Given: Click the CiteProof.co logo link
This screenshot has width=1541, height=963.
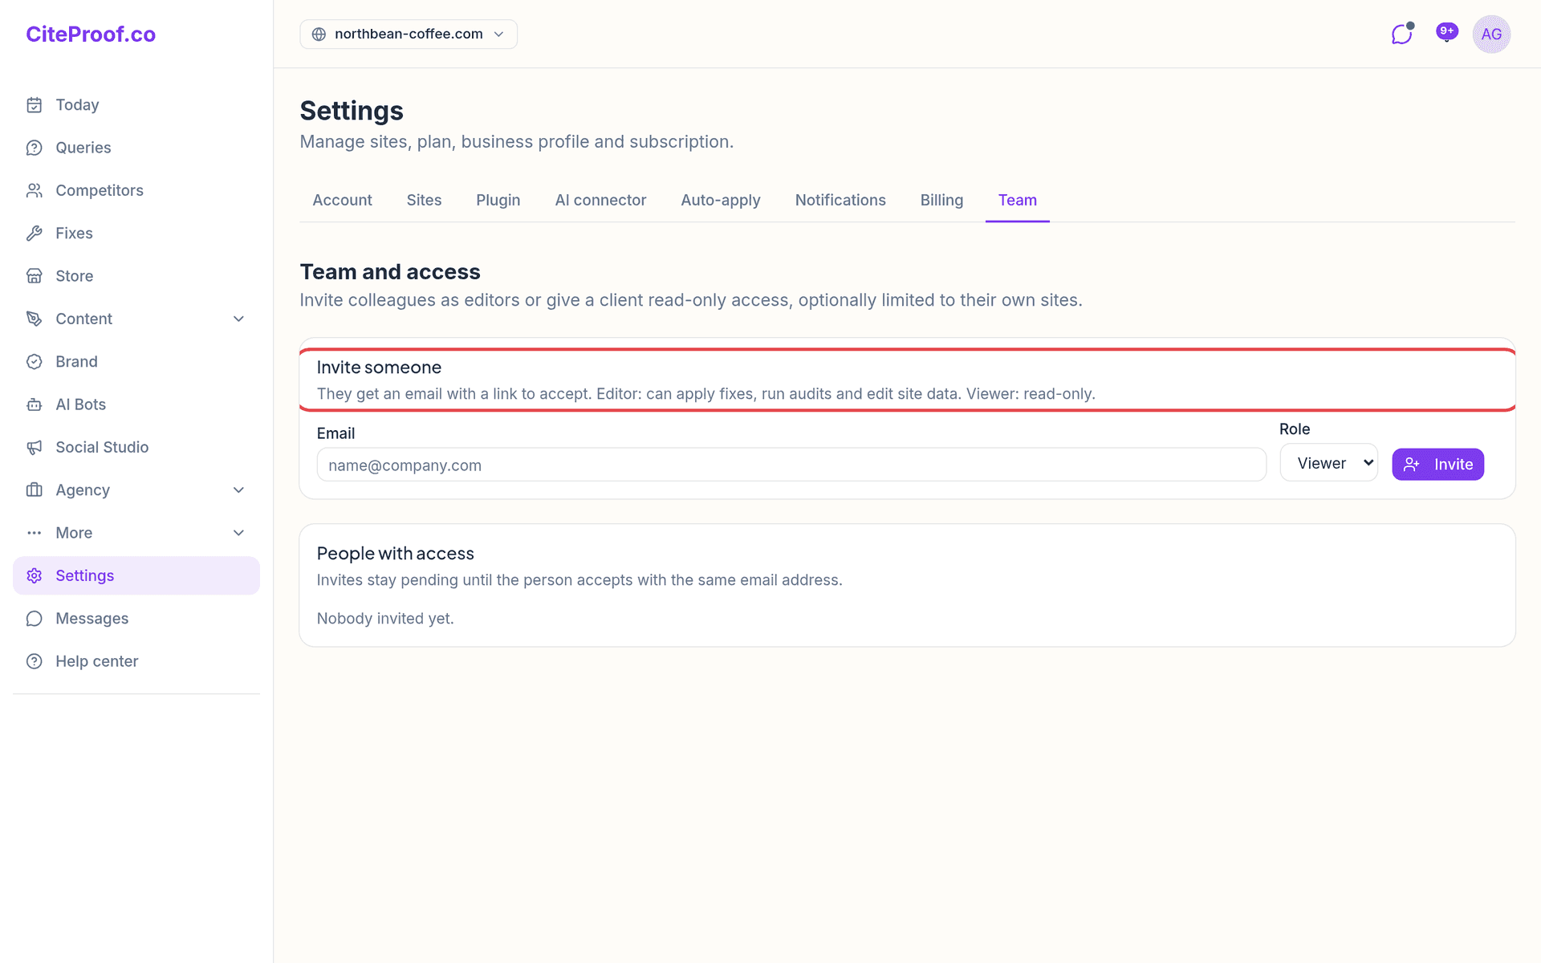Looking at the screenshot, I should tap(91, 35).
